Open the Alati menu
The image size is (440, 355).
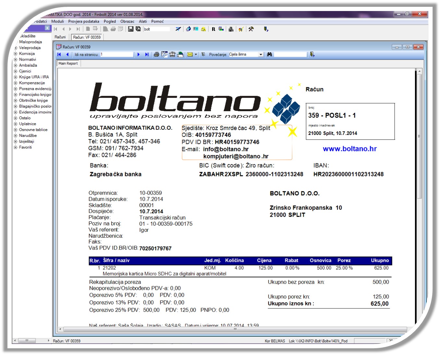pyautogui.click(x=143, y=21)
